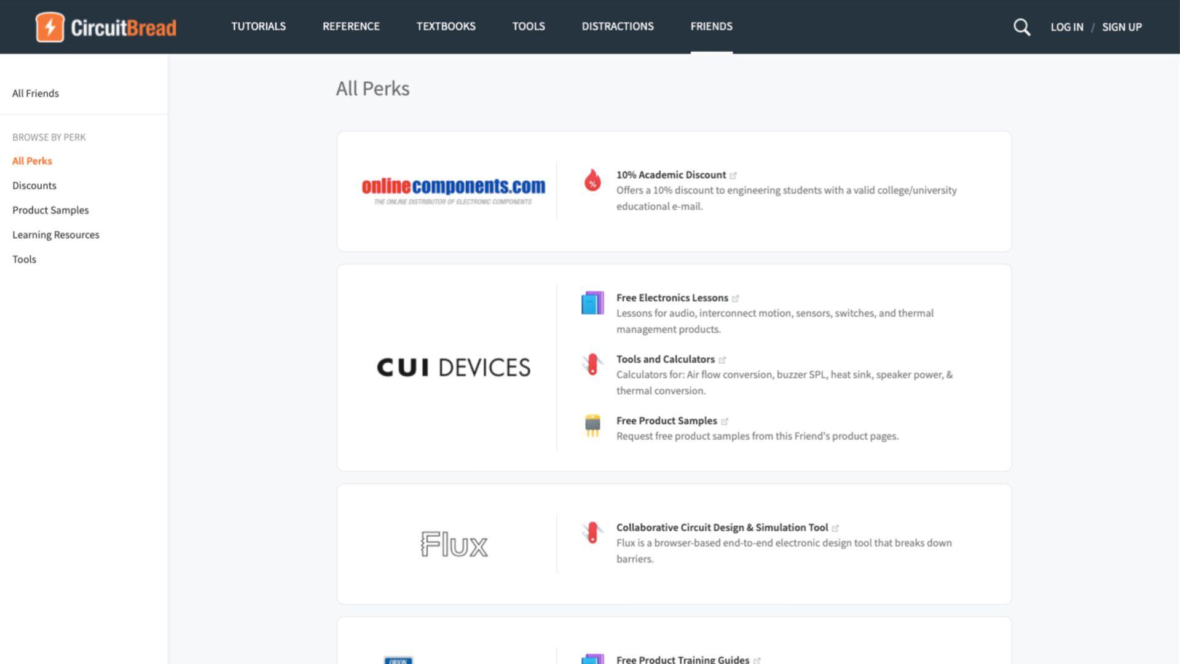Open the onlinecomponents.com logo
1180x664 pixels.
(x=454, y=191)
